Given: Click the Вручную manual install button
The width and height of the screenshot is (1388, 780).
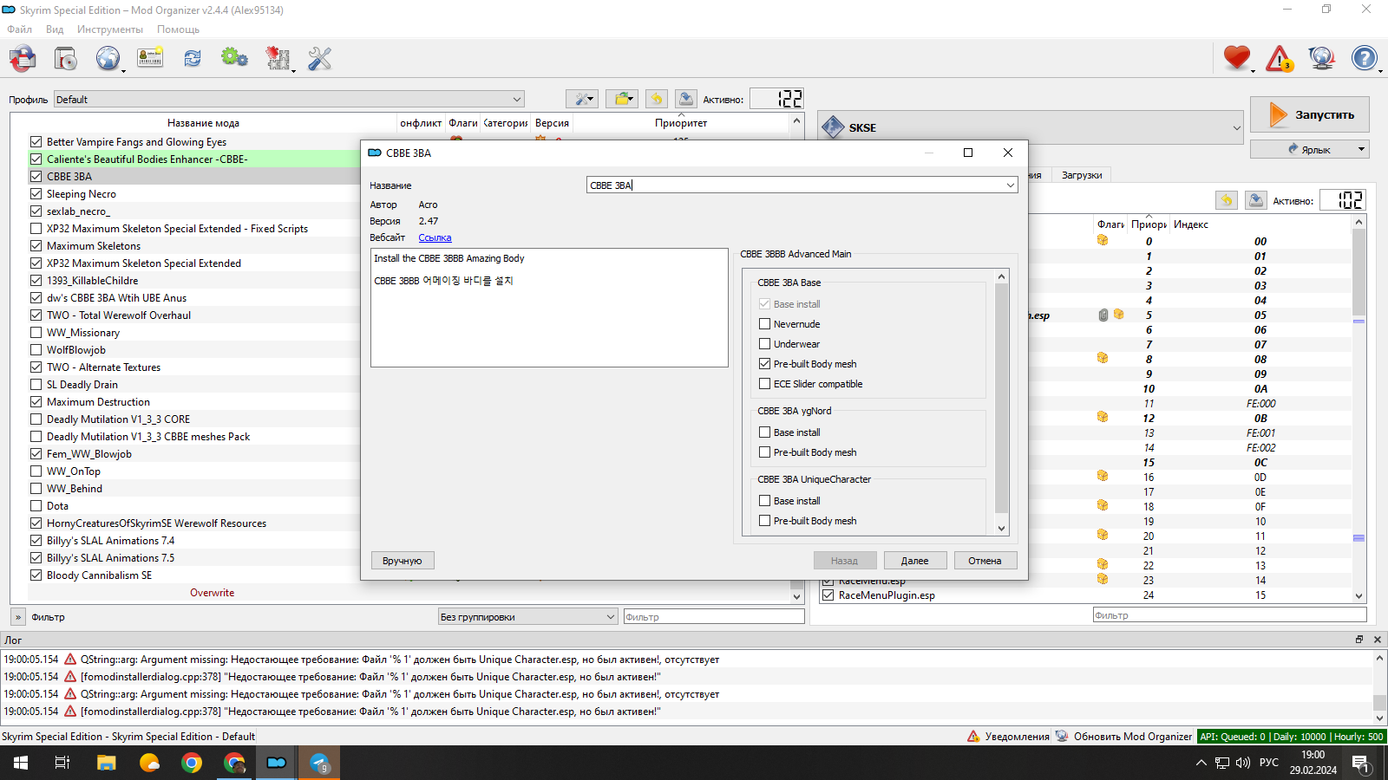Looking at the screenshot, I should click(x=403, y=561).
